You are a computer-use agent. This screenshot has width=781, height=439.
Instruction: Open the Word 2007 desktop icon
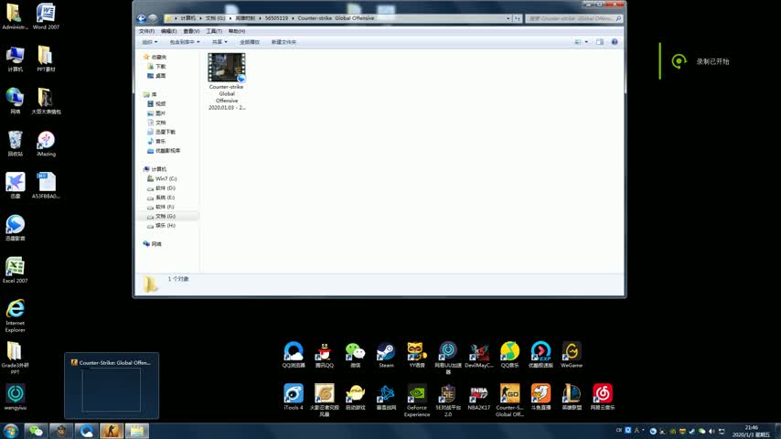pos(46,16)
